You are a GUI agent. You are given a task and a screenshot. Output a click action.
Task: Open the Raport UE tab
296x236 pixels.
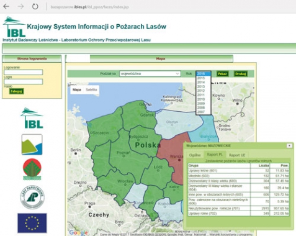[237, 155]
